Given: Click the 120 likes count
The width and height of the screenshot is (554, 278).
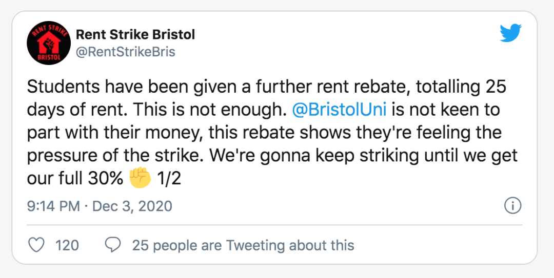Looking at the screenshot, I should (x=67, y=245).
